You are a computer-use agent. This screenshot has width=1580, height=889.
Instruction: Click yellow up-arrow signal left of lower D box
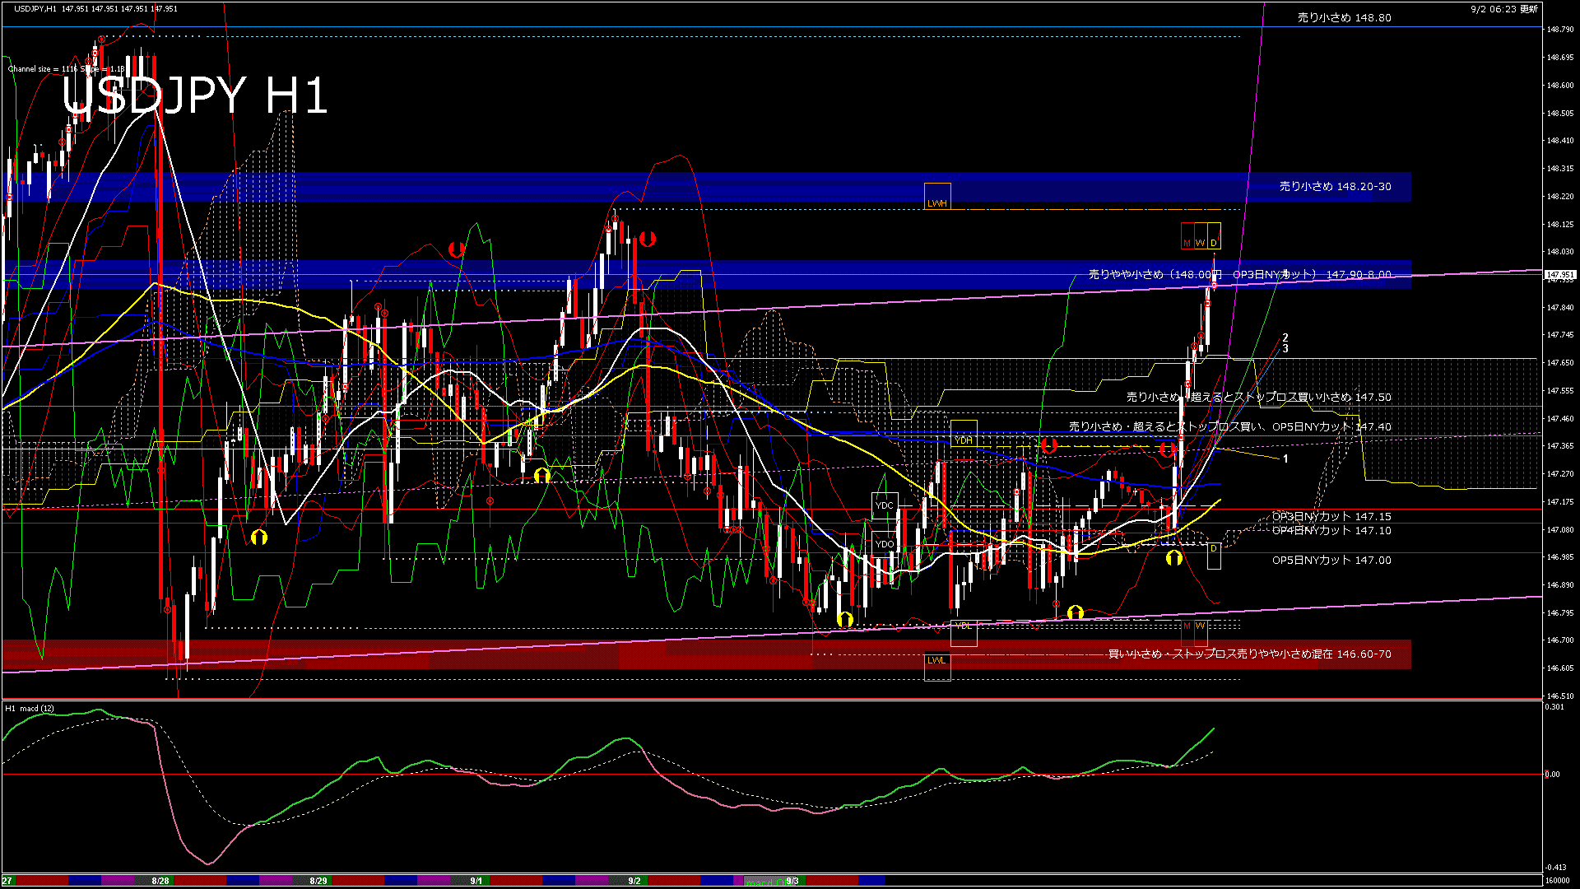(x=1173, y=558)
